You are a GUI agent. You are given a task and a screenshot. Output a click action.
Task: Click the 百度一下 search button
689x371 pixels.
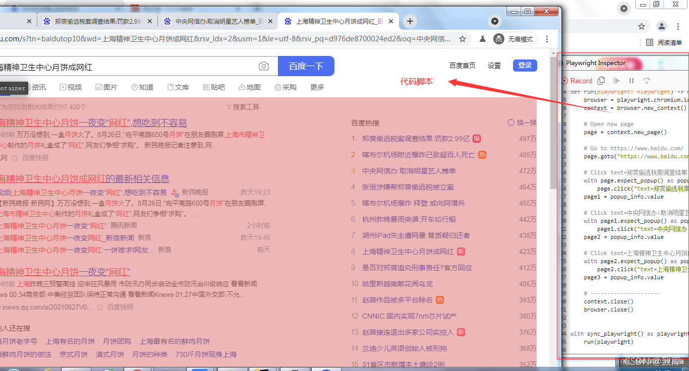(306, 66)
